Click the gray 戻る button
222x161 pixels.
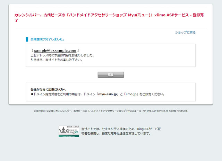[111, 75]
